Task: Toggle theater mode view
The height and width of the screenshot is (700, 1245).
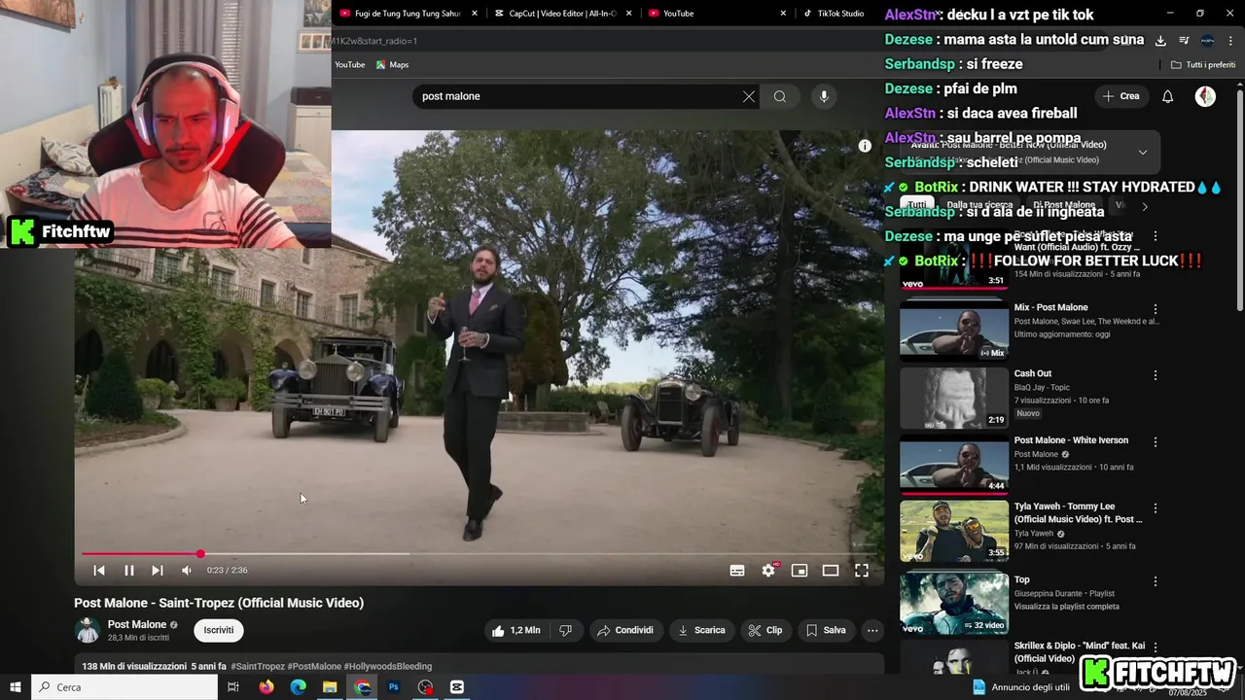Action: point(831,571)
